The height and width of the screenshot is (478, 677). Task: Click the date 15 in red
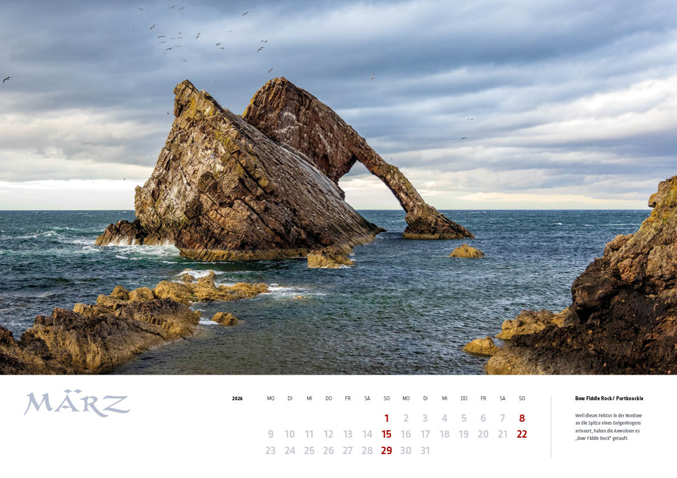tap(386, 434)
